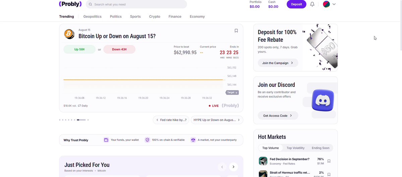
Task: Click Join the Campaign
Action: [x=278, y=63]
